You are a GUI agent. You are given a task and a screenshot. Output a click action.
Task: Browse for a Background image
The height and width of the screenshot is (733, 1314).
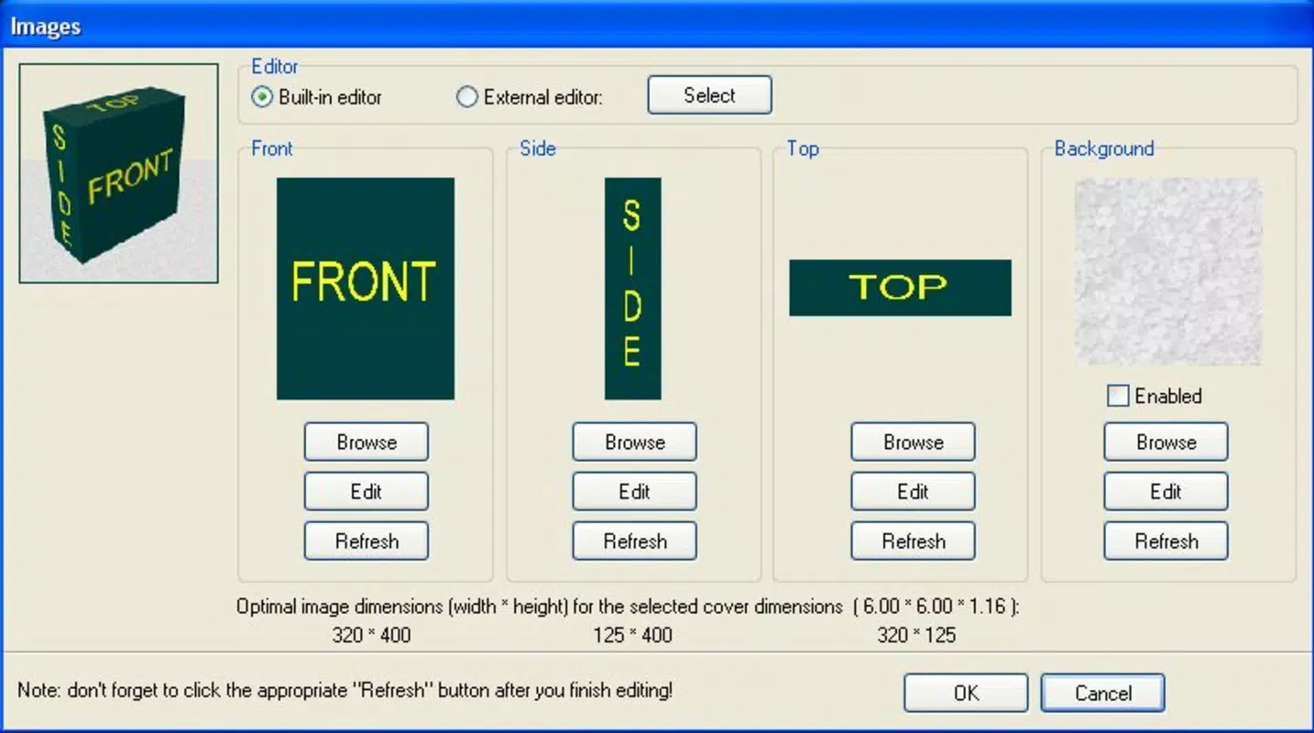click(1166, 443)
